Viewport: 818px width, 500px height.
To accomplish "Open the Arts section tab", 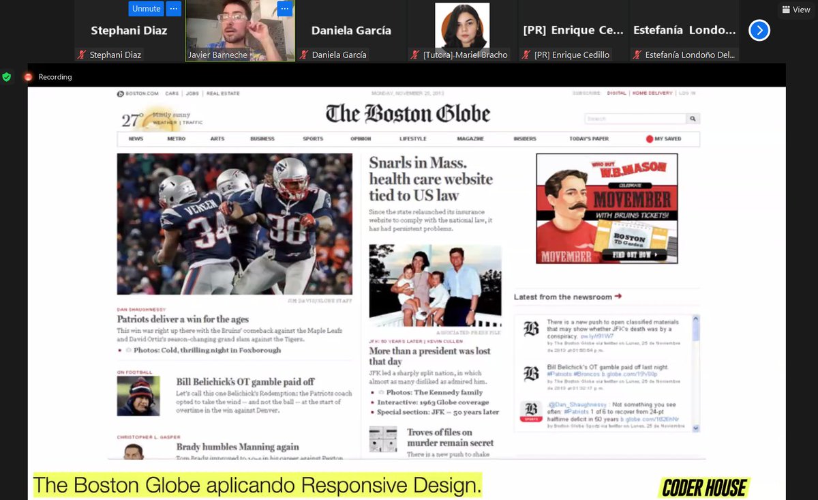I will (217, 138).
